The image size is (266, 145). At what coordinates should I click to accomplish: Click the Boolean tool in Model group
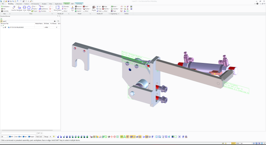[79, 9]
